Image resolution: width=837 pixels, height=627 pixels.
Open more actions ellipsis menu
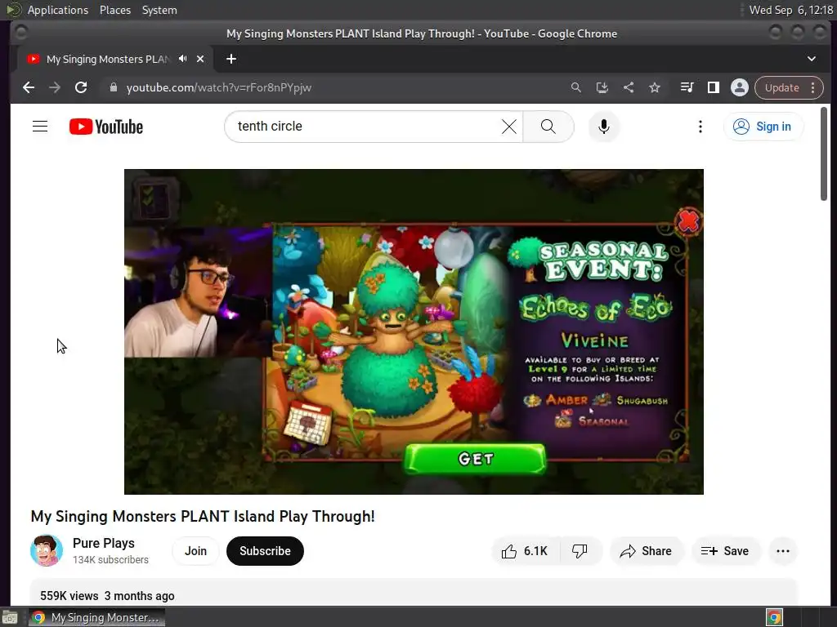pyautogui.click(x=783, y=551)
